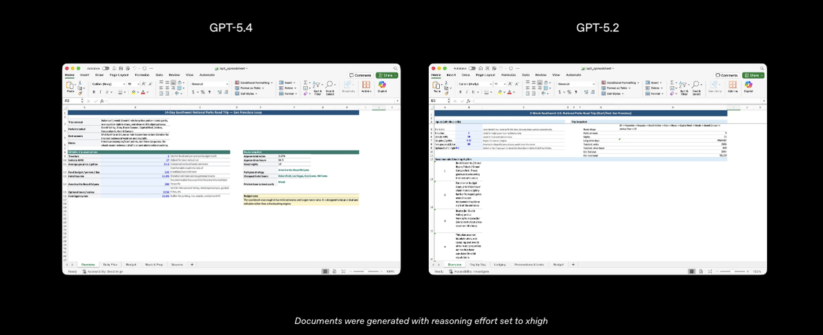Click Sort & Filter icon in GPT-5.2 window

point(684,84)
